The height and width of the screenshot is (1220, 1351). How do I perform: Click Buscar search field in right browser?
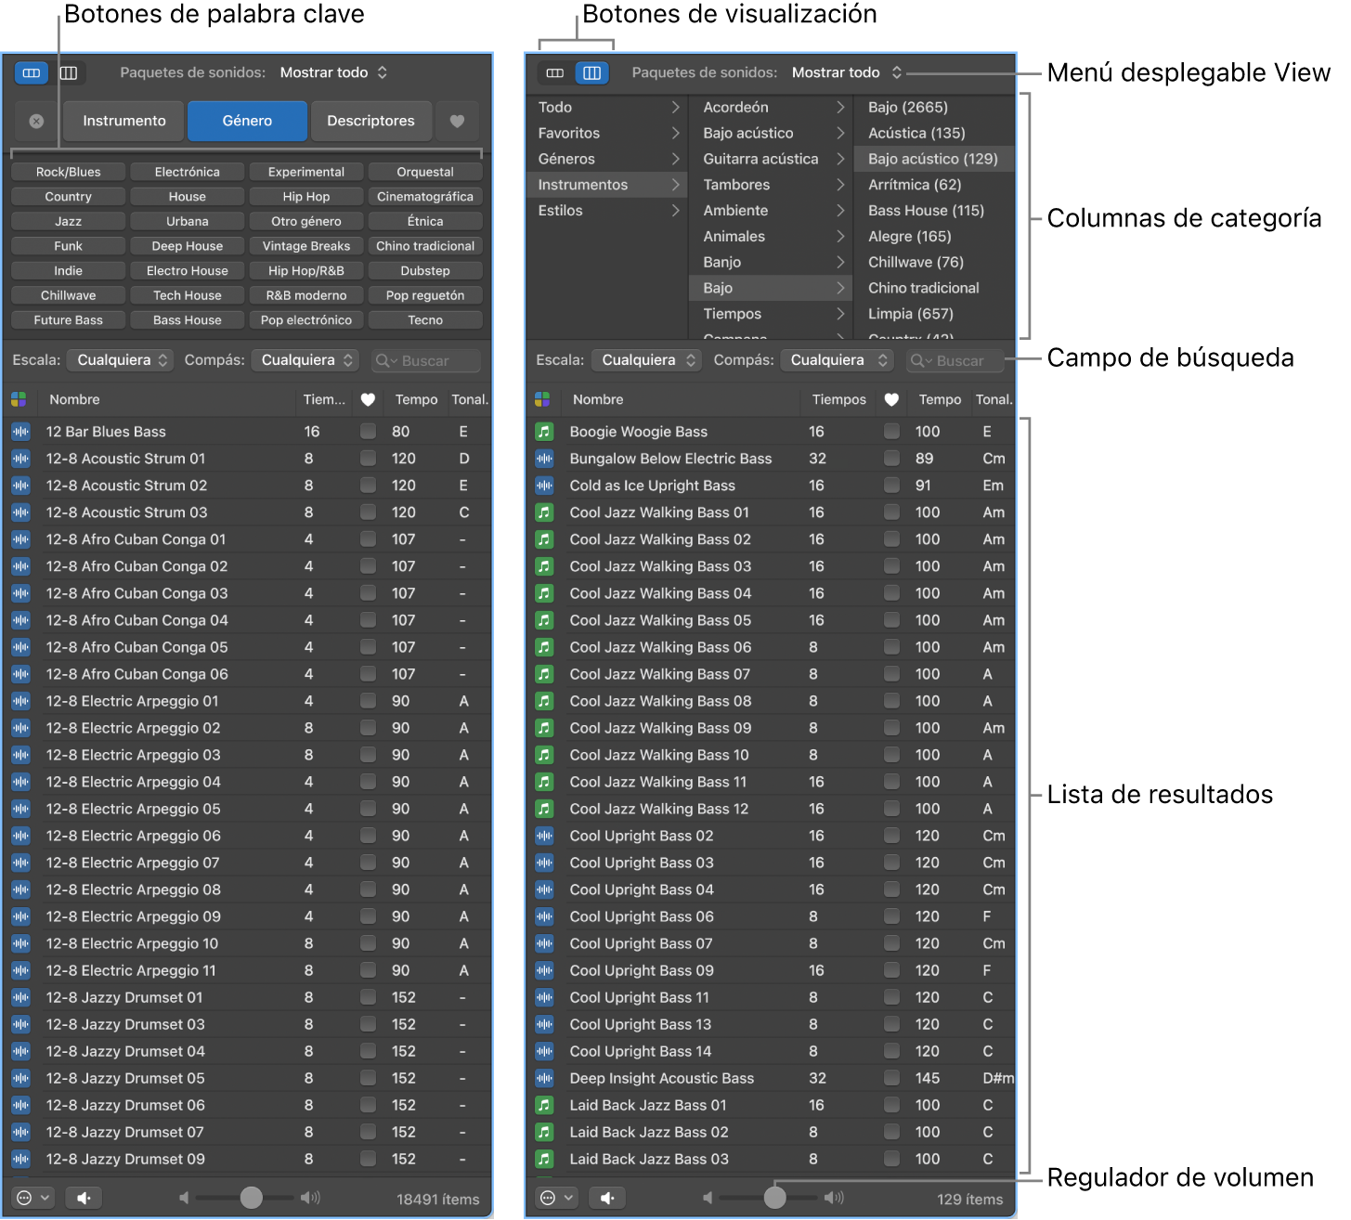pyautogui.click(x=954, y=360)
